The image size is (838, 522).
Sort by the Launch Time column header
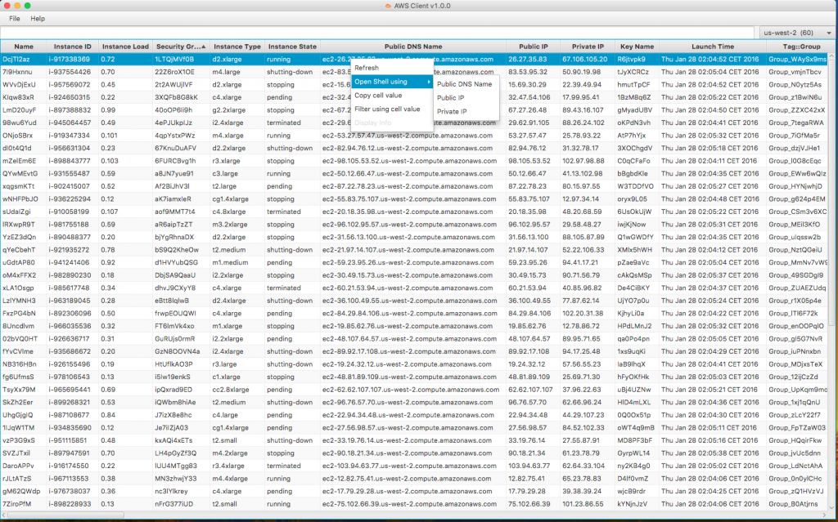(713, 47)
